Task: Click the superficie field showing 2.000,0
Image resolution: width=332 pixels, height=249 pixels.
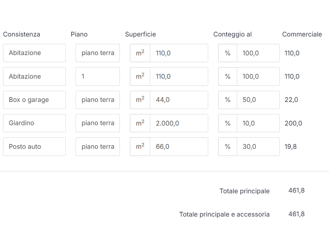Action: pos(179,123)
